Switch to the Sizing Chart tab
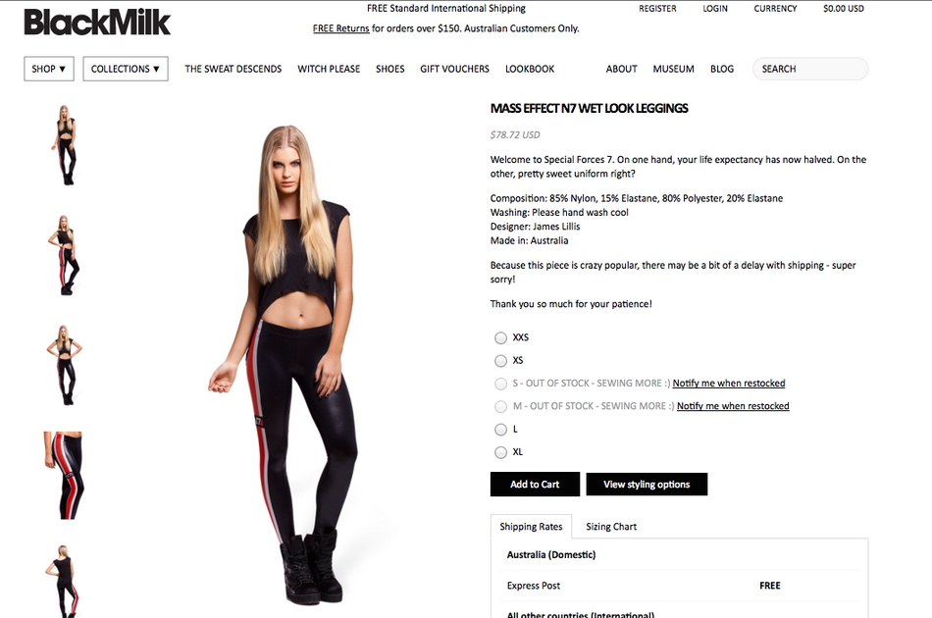 [611, 527]
